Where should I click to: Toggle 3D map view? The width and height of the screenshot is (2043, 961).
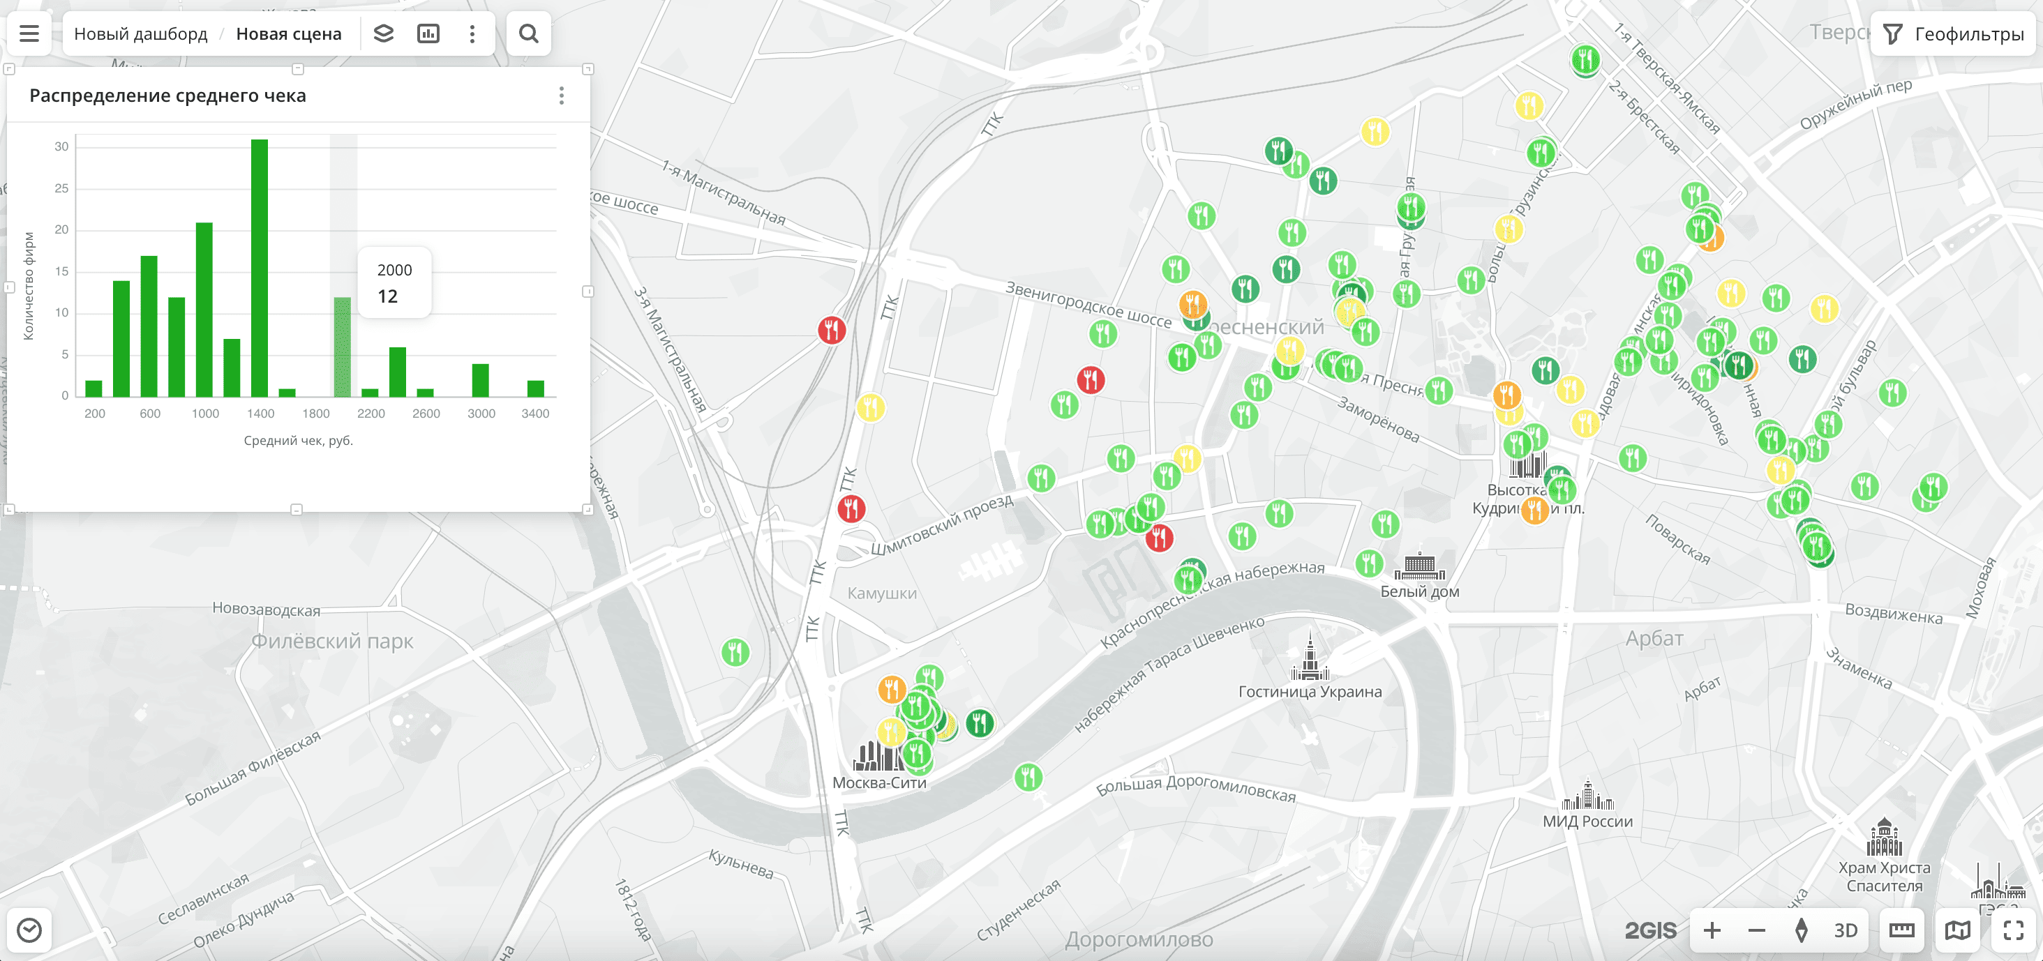point(1846,930)
